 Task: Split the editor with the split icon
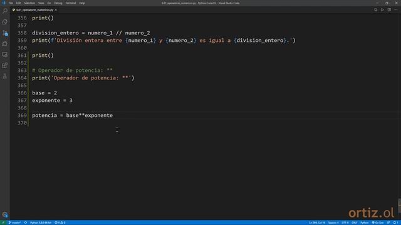coord(389,10)
